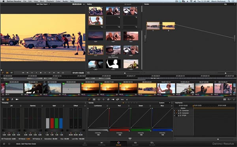Switch to the Deliver page

[152, 144]
